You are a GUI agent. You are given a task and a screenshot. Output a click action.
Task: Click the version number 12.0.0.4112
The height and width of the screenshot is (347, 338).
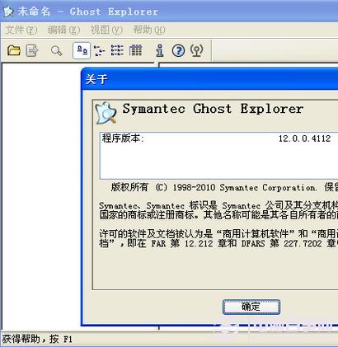(304, 138)
